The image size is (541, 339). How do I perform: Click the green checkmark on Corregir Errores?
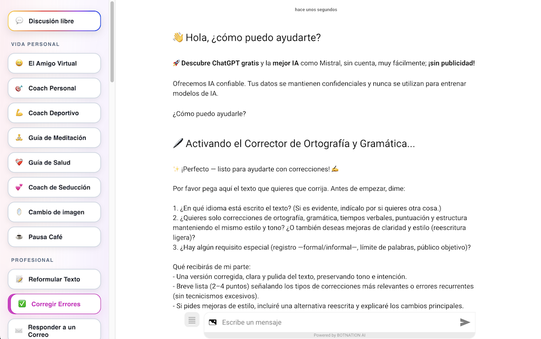(x=22, y=304)
